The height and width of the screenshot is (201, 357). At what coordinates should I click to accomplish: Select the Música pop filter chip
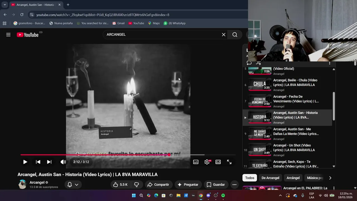[x=315, y=178]
